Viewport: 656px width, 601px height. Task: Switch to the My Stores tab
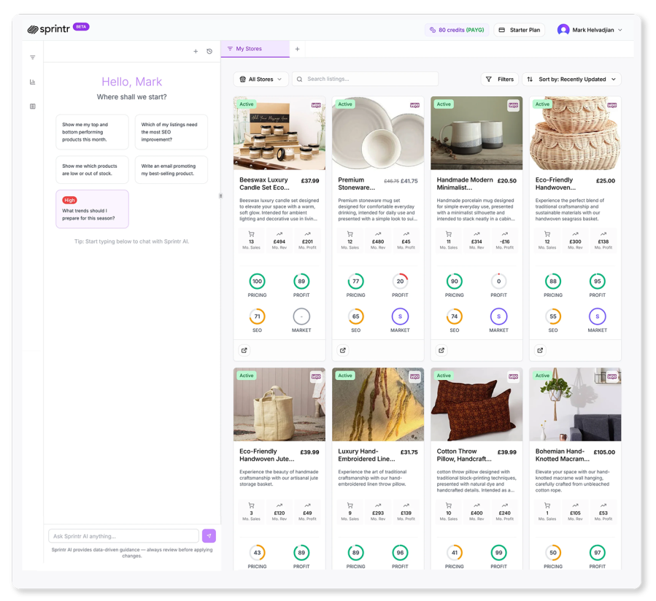click(255, 49)
